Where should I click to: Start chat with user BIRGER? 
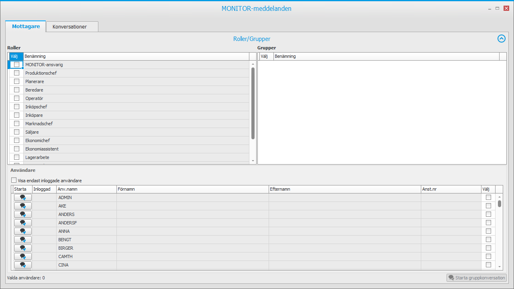click(x=23, y=248)
